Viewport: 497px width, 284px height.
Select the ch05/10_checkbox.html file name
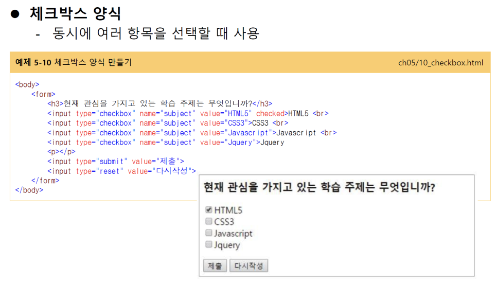point(440,63)
